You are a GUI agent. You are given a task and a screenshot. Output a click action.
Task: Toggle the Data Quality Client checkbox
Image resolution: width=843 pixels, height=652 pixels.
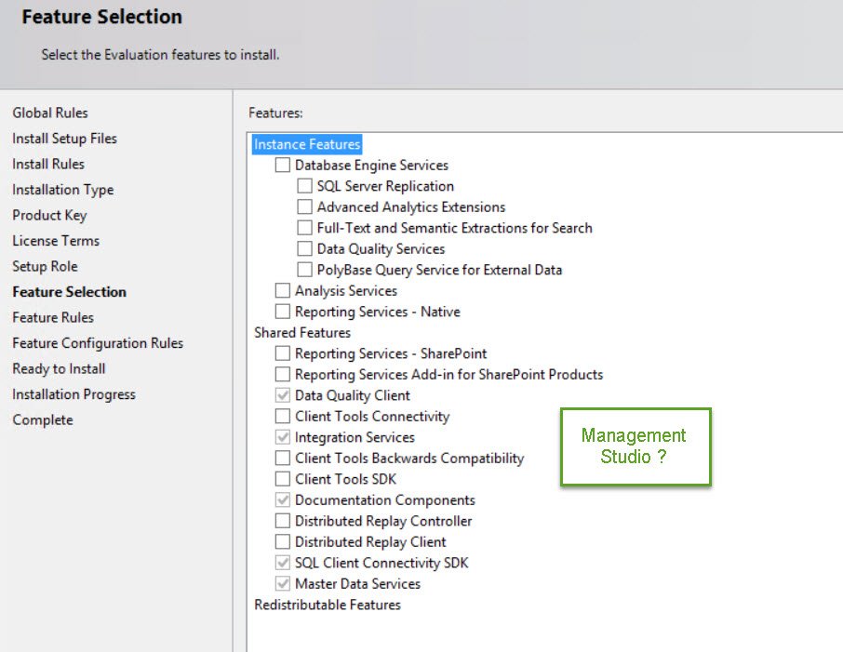point(283,395)
